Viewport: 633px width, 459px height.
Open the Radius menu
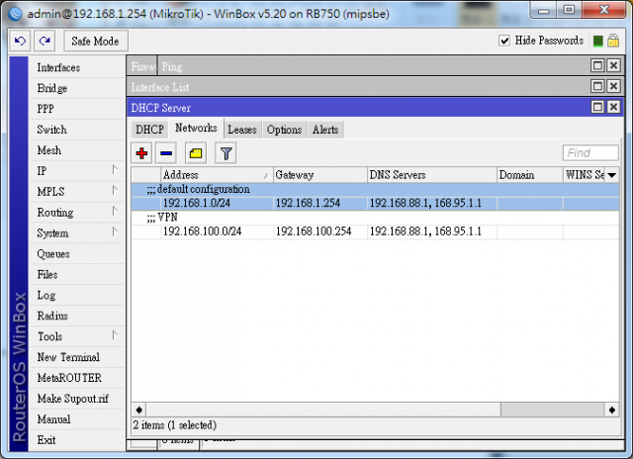[x=77, y=316]
